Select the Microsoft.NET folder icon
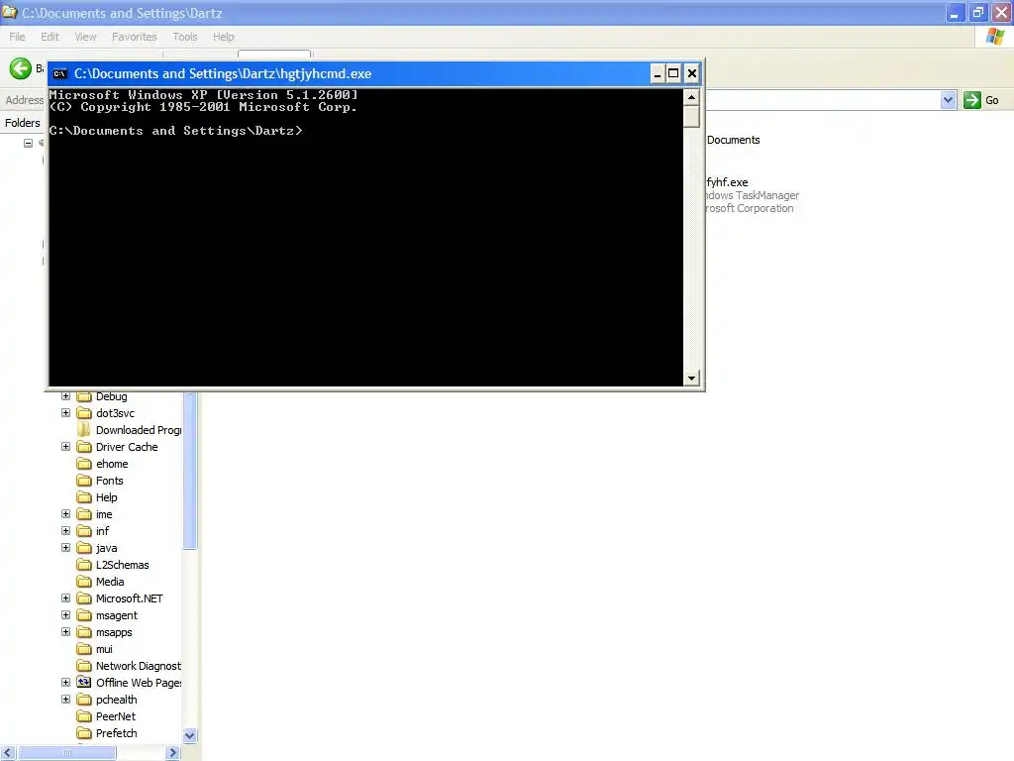This screenshot has width=1014, height=761. click(84, 598)
